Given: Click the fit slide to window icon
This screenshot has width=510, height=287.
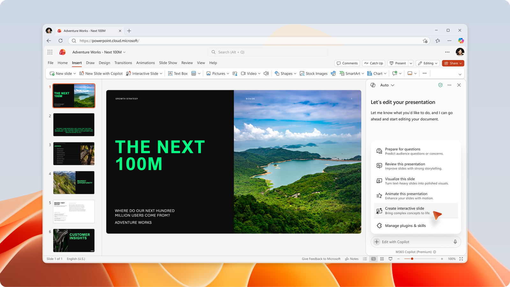Looking at the screenshot, I should pyautogui.click(x=461, y=259).
